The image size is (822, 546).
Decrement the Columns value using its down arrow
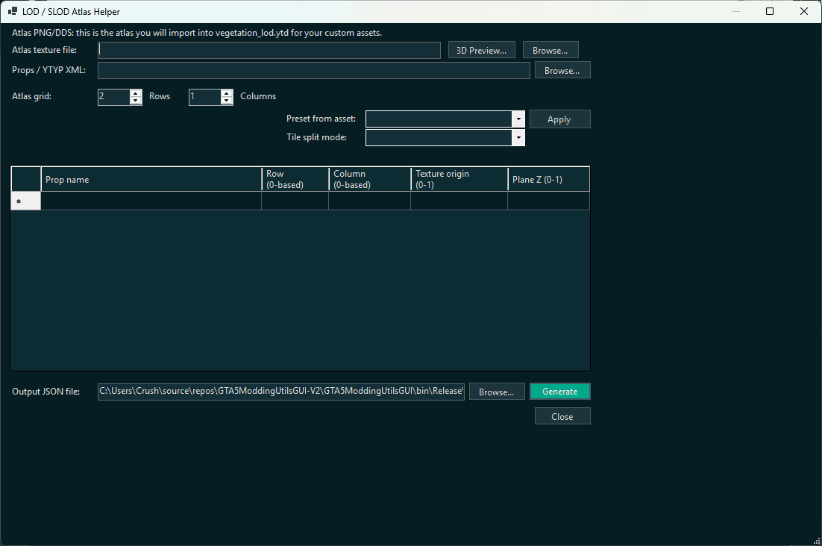pyautogui.click(x=226, y=99)
